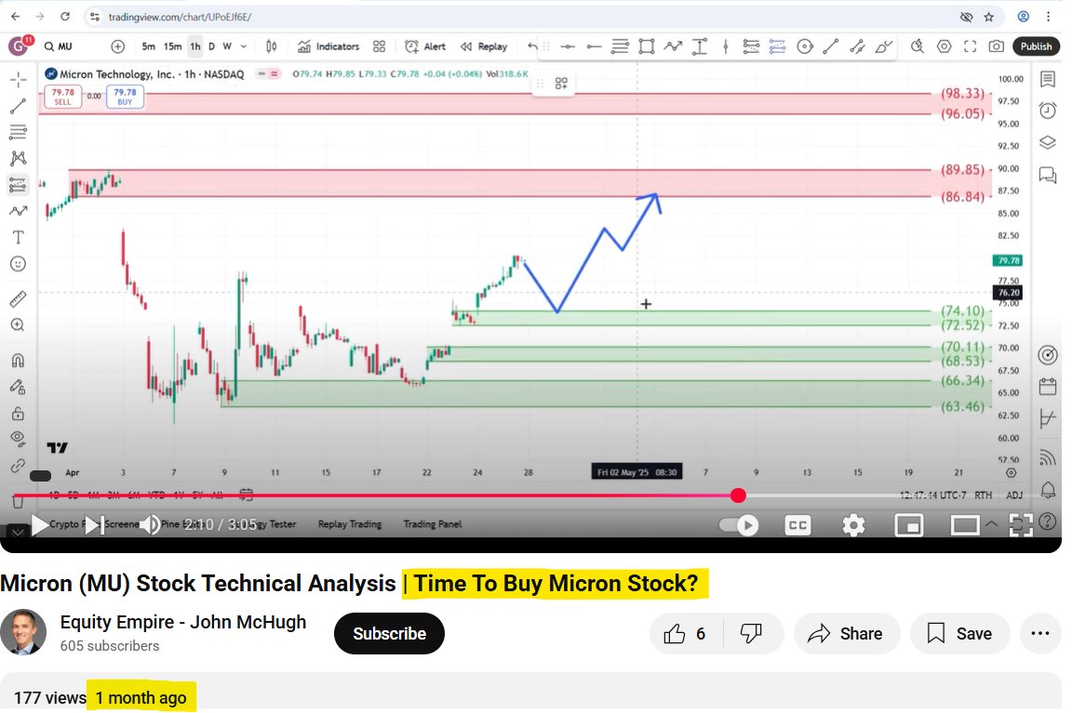Viewport: 1072px width, 713px height.
Task: Open the video player settings gear
Action: 853,524
